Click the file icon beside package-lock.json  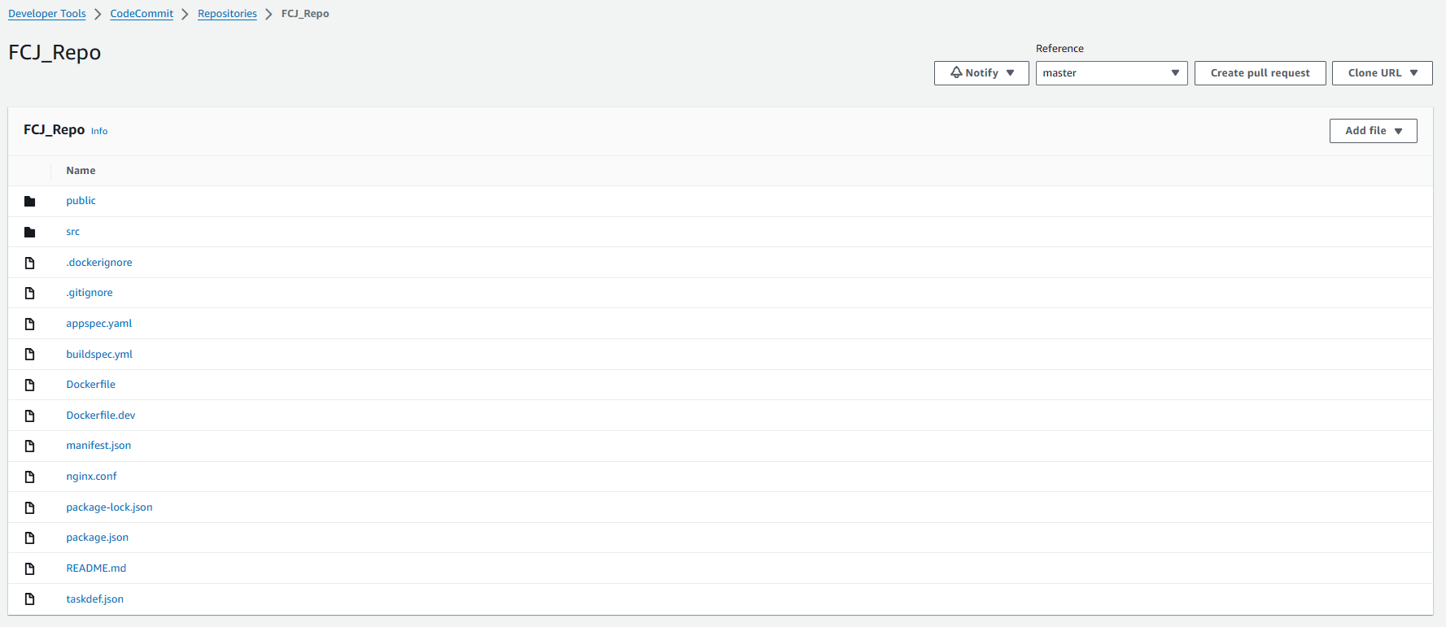(30, 507)
